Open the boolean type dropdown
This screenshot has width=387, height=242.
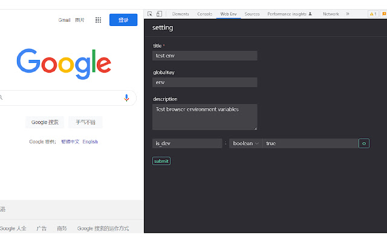pos(246,143)
